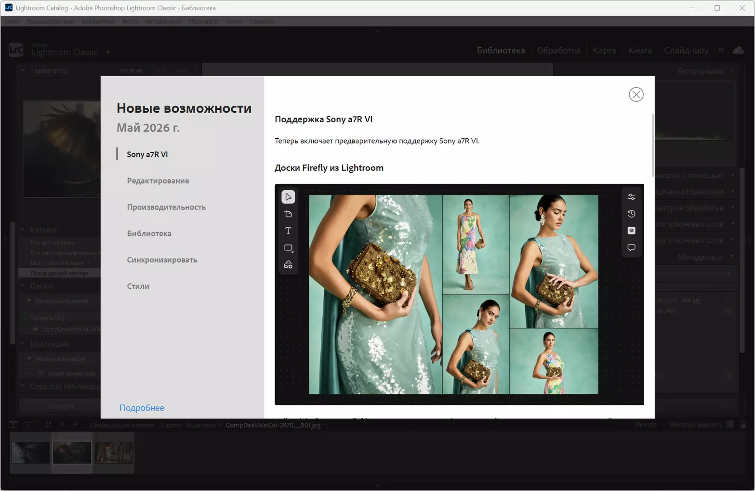
Task: Focus the "Фильтровать папки" search field
Action: pyautogui.click(x=63, y=301)
